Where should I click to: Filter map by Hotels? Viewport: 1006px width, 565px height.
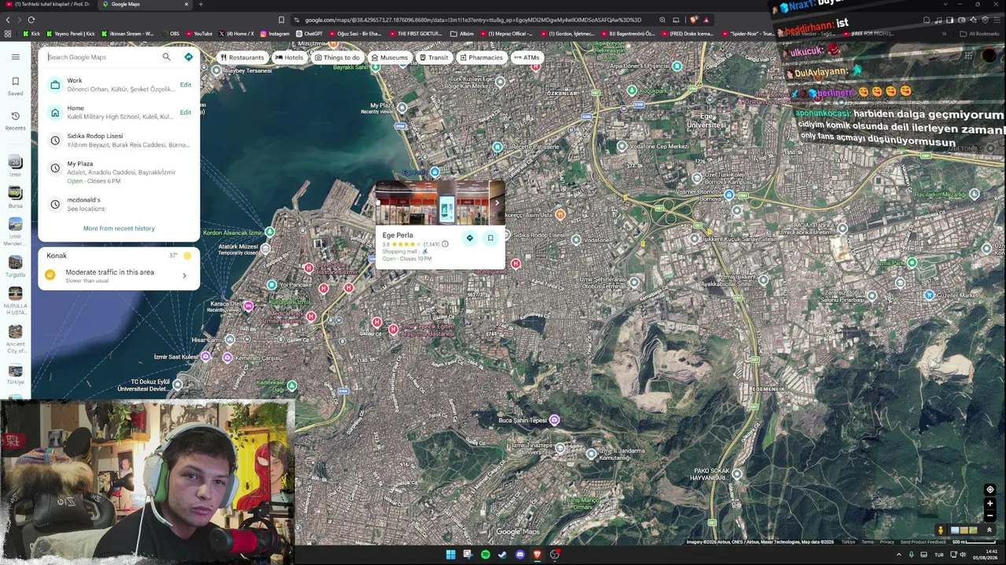289,57
